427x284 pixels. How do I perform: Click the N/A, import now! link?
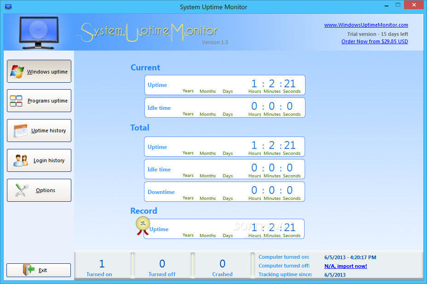click(x=346, y=266)
